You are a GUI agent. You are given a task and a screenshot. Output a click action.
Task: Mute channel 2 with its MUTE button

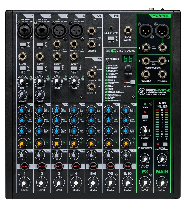point(42,166)
